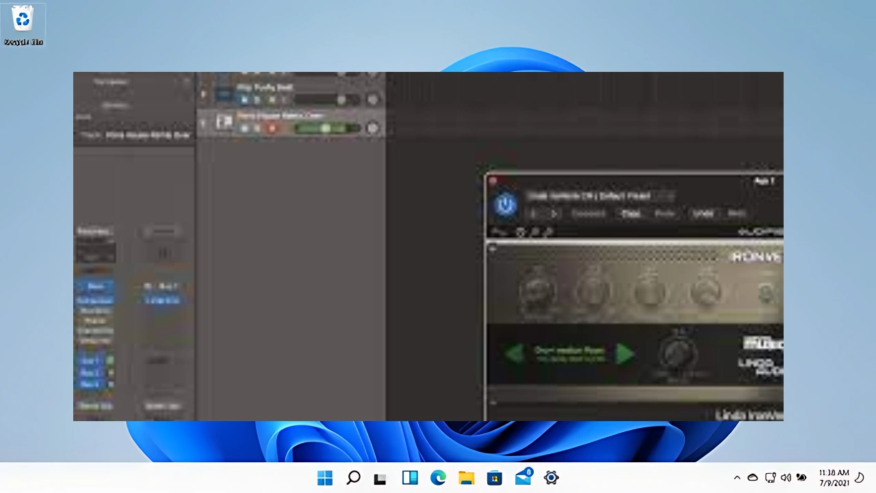
Task: Mute the selected track with record button
Action: pyautogui.click(x=244, y=128)
